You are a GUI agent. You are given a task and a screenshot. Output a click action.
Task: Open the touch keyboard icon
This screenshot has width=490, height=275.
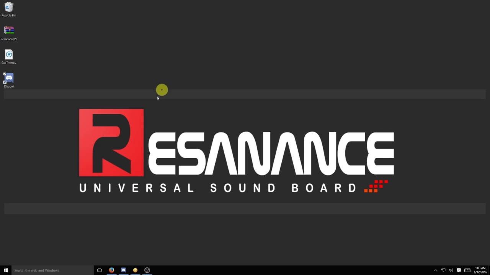tap(467, 270)
